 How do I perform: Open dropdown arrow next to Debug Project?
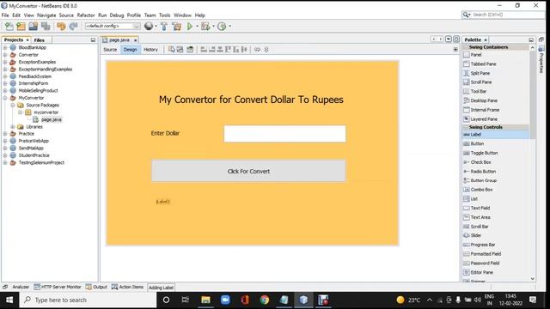[213, 27]
